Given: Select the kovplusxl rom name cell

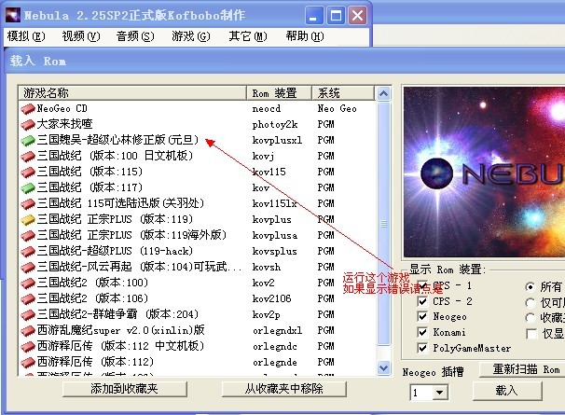Looking at the screenshot, I should pyautogui.click(x=277, y=140).
